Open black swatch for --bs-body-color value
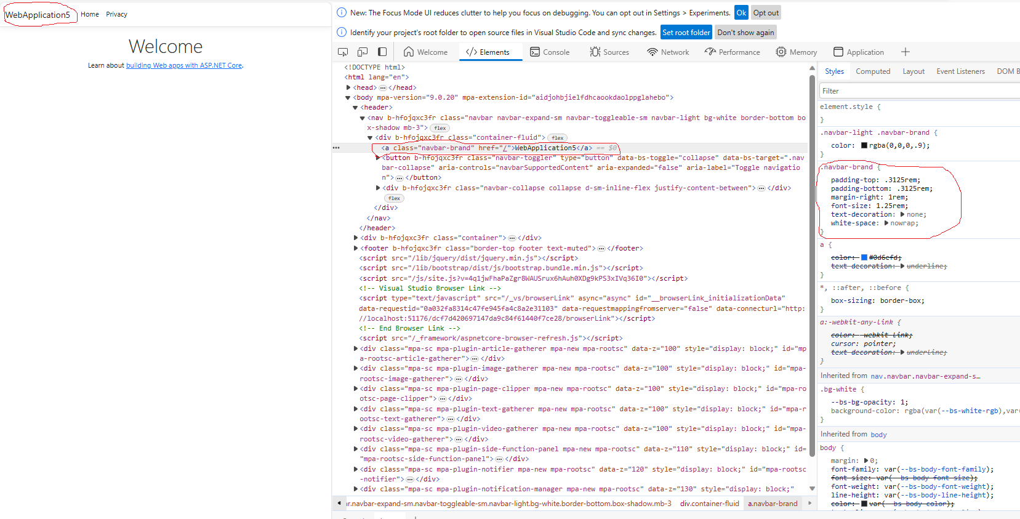The height and width of the screenshot is (519, 1020). coord(864,504)
